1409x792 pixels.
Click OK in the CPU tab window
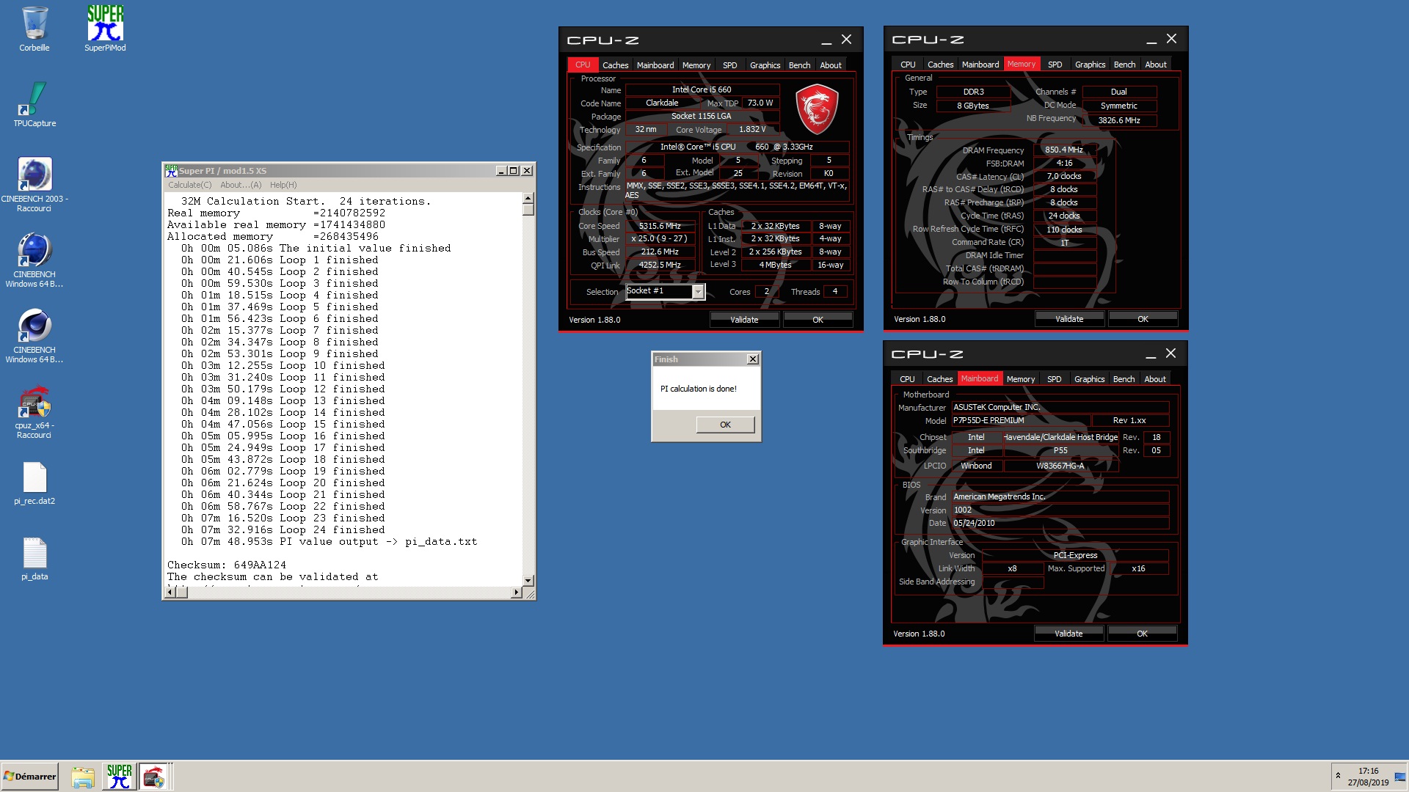click(818, 320)
